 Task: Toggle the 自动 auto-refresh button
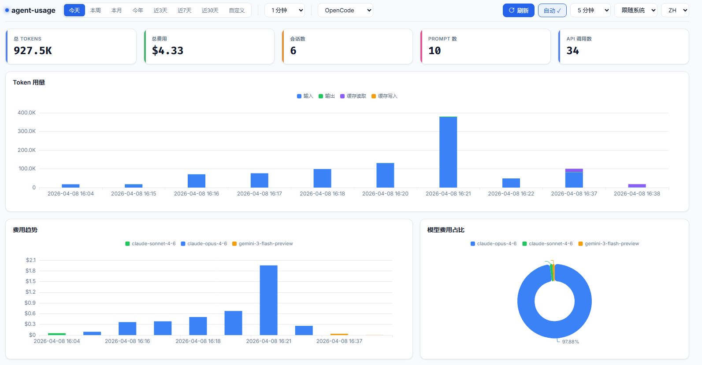[x=552, y=10]
